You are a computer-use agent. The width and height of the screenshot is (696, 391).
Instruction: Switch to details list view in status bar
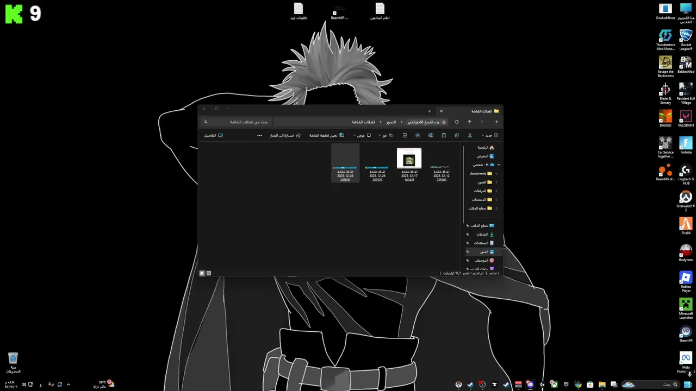tap(209, 273)
